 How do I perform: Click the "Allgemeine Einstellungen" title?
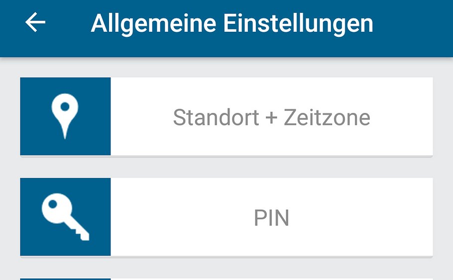(x=231, y=23)
